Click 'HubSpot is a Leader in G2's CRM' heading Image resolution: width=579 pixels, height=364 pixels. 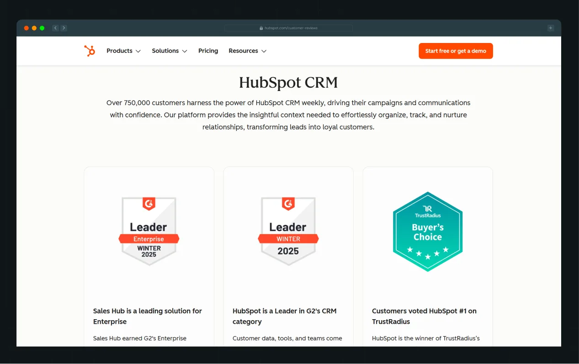(x=284, y=316)
